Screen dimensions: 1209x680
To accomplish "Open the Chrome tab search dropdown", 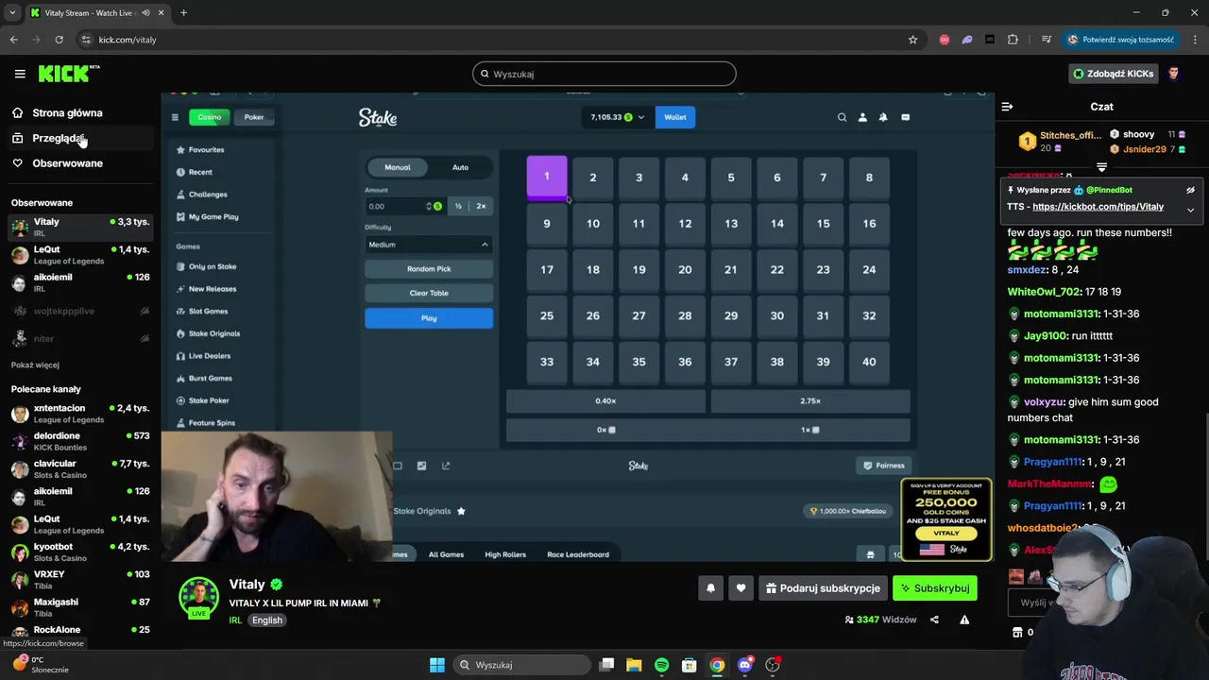I will 11,12.
